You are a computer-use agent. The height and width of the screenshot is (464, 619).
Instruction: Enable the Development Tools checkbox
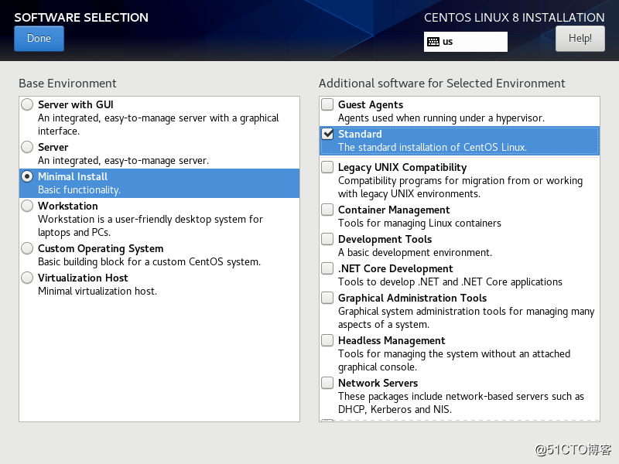click(x=327, y=239)
